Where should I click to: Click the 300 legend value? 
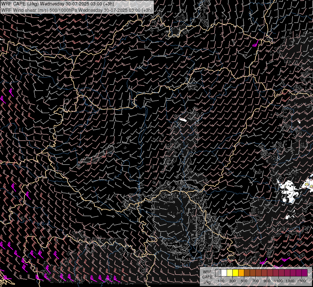pos(232,281)
